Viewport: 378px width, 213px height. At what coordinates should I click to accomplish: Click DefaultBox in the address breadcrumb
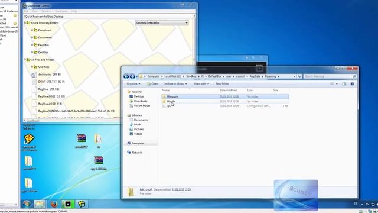tap(214, 76)
